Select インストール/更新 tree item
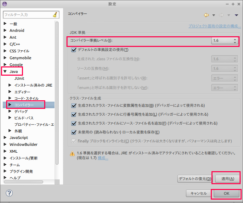 [x=24, y=158]
